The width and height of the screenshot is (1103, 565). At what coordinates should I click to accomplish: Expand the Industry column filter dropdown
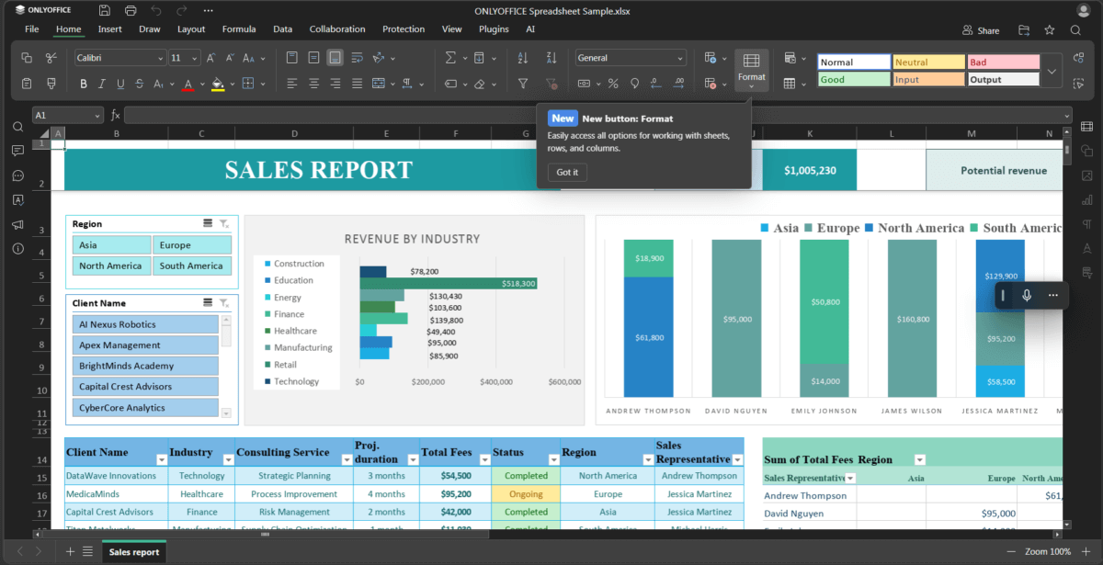click(226, 458)
